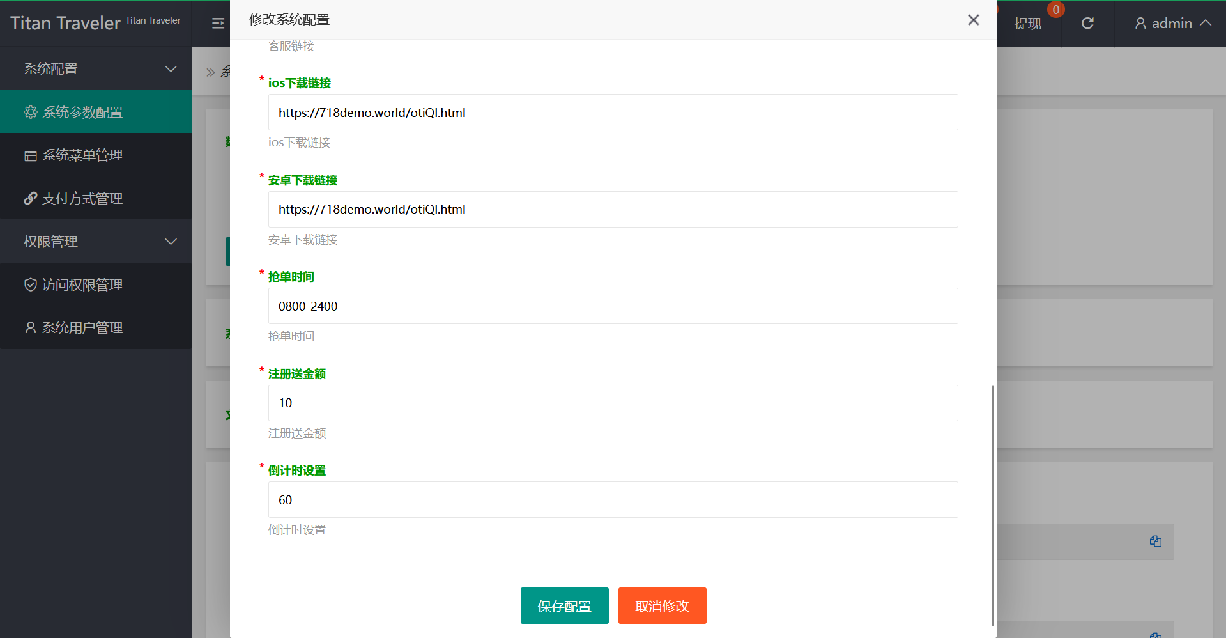The image size is (1226, 638).
Task: Click the sidebar collapse hamburger icon
Action: (218, 24)
